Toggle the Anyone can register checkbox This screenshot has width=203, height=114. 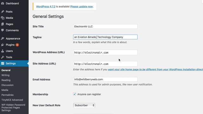tap(75, 94)
